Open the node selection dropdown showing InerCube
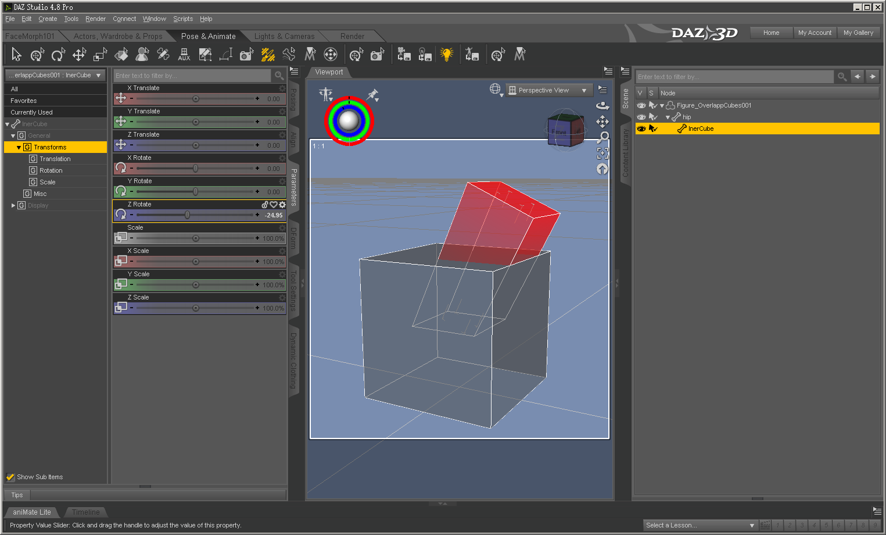 pos(55,76)
